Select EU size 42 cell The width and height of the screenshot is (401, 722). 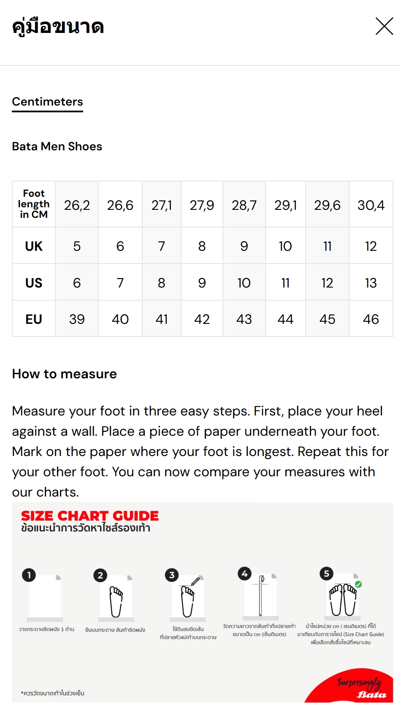tap(202, 319)
